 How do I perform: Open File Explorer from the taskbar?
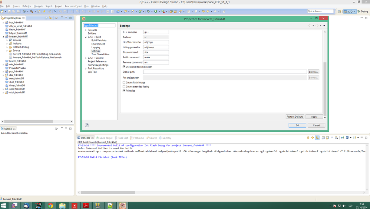pyautogui.click(x=62, y=206)
